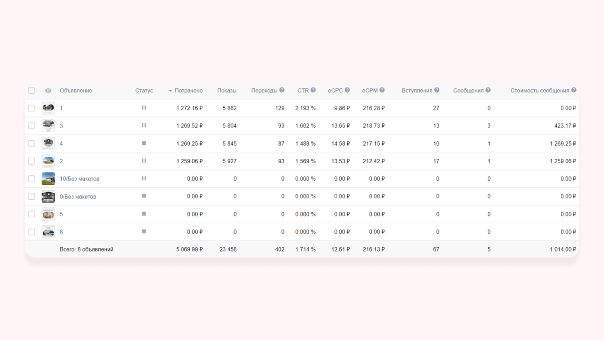Open ad link named 3
Image resolution: width=604 pixels, height=340 pixels.
point(61,126)
